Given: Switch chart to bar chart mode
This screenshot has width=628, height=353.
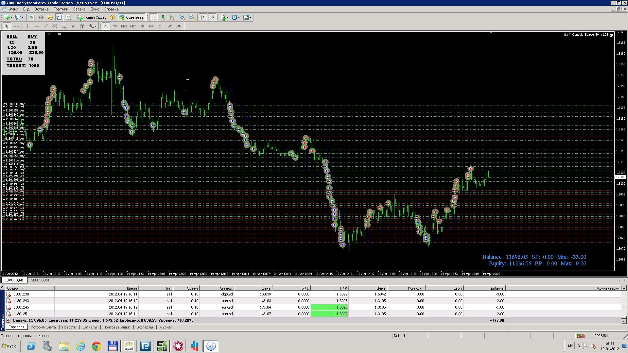Looking at the screenshot, I should [153, 17].
